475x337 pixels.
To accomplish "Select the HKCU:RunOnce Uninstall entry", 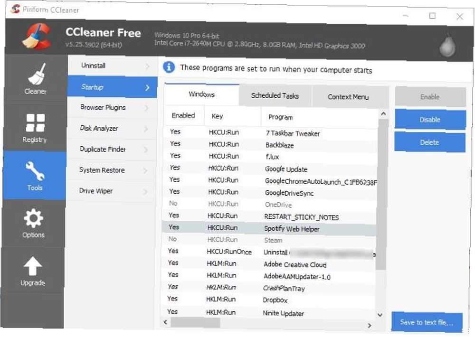I will (x=269, y=252).
